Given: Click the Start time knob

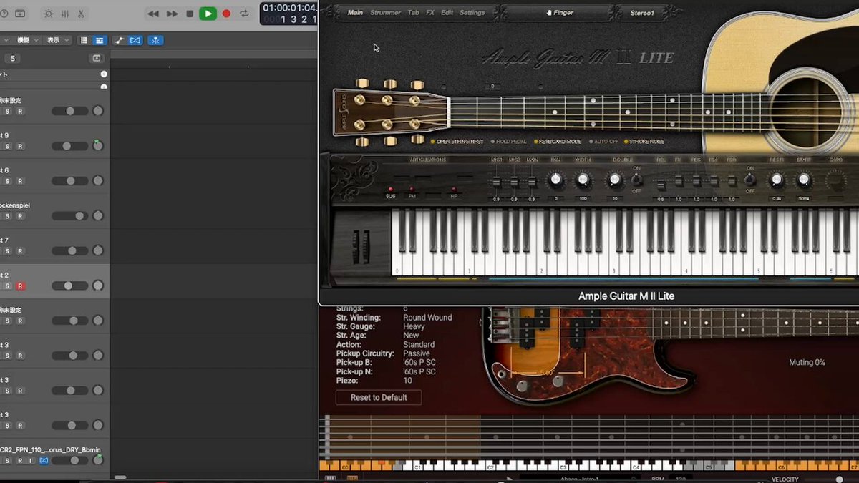Looking at the screenshot, I should click(x=804, y=180).
